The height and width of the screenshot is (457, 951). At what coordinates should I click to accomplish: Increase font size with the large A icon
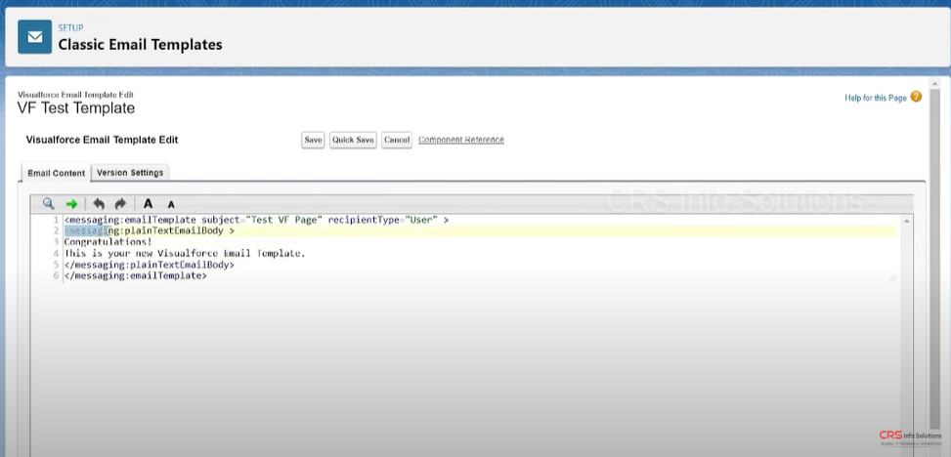point(149,203)
